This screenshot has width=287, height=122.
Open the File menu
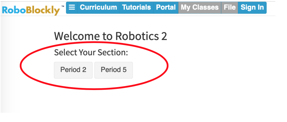coord(229,8)
